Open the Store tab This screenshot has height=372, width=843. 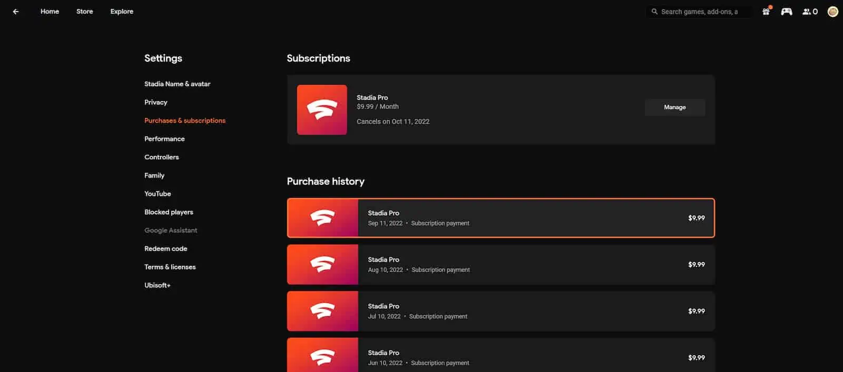[x=85, y=12]
